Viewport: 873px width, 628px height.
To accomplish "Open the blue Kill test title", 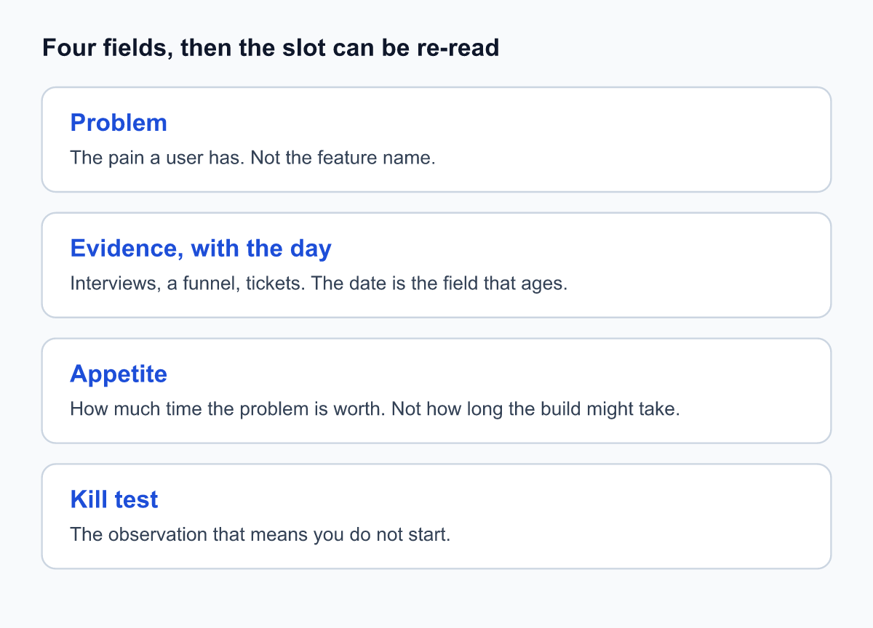I will coord(114,500).
